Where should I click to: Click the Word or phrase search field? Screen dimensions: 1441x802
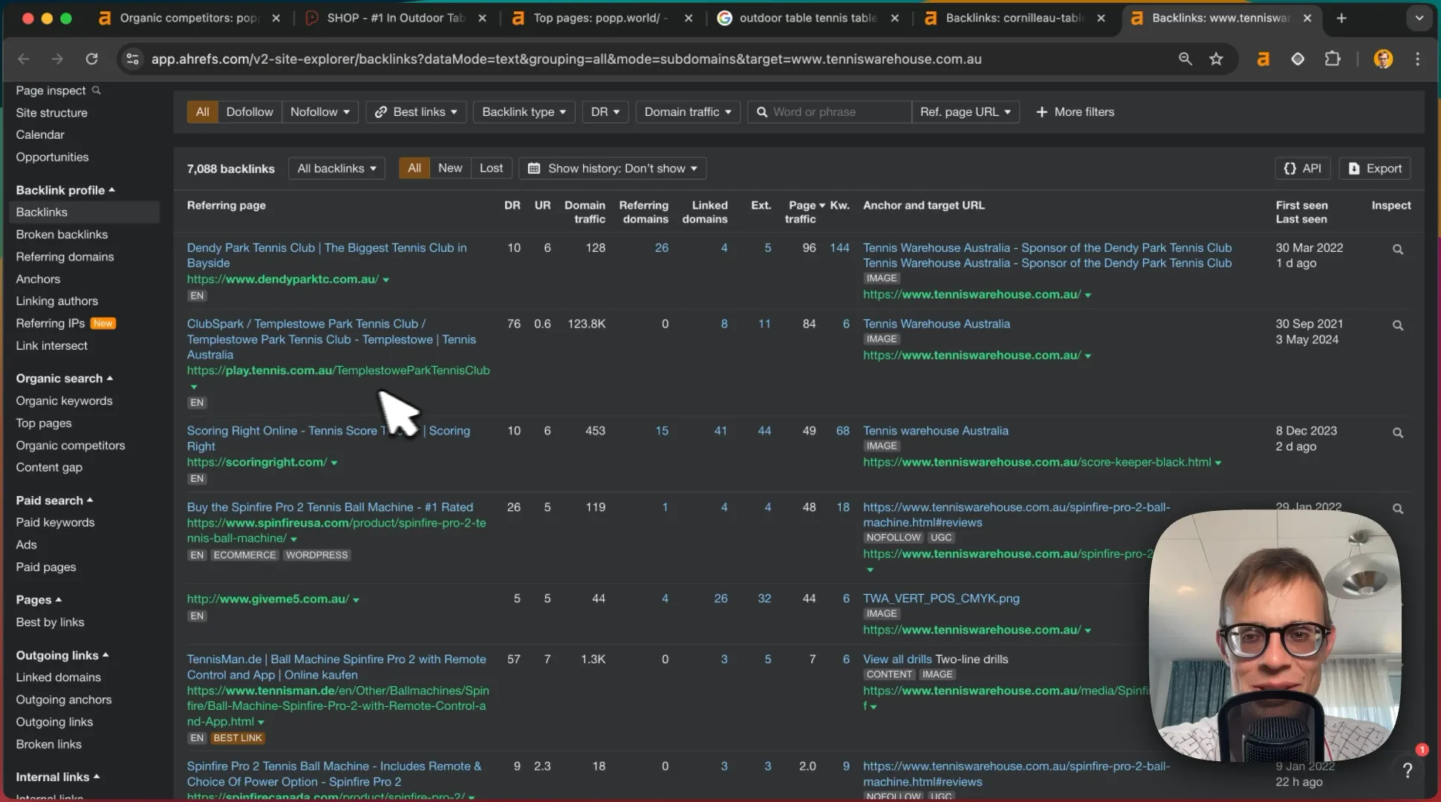830,111
